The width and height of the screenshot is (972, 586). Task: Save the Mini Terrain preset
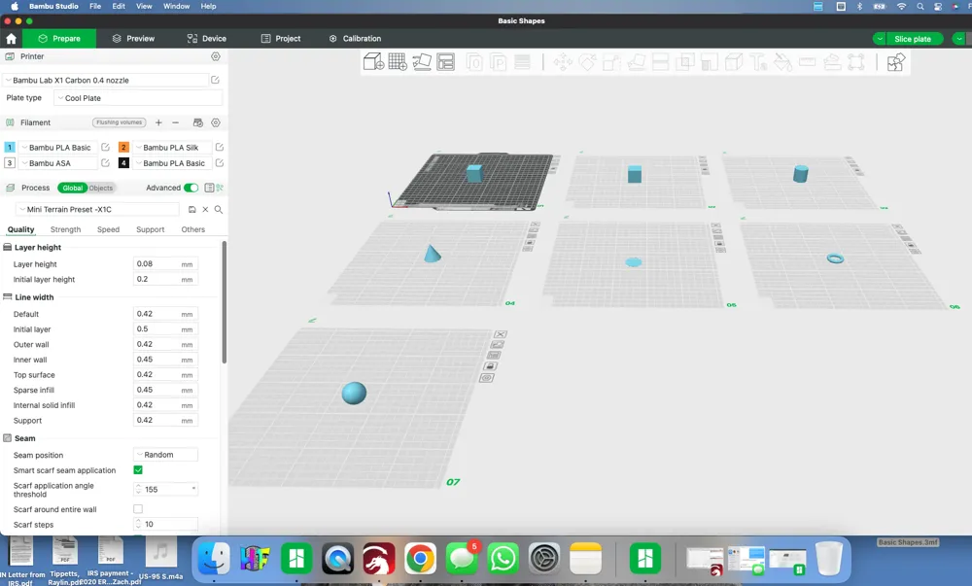192,209
